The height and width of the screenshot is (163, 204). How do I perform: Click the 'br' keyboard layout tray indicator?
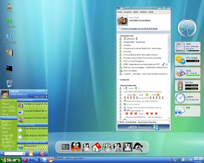click(179, 160)
